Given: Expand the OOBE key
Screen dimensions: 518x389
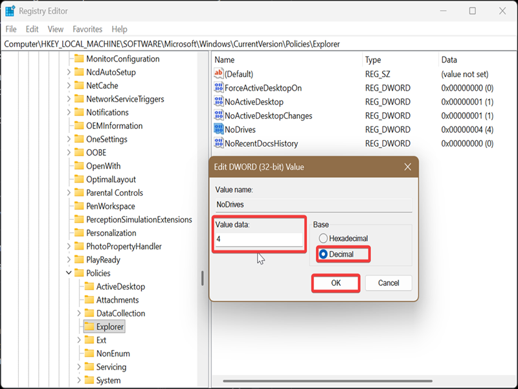Looking at the screenshot, I should pyautogui.click(x=69, y=152).
